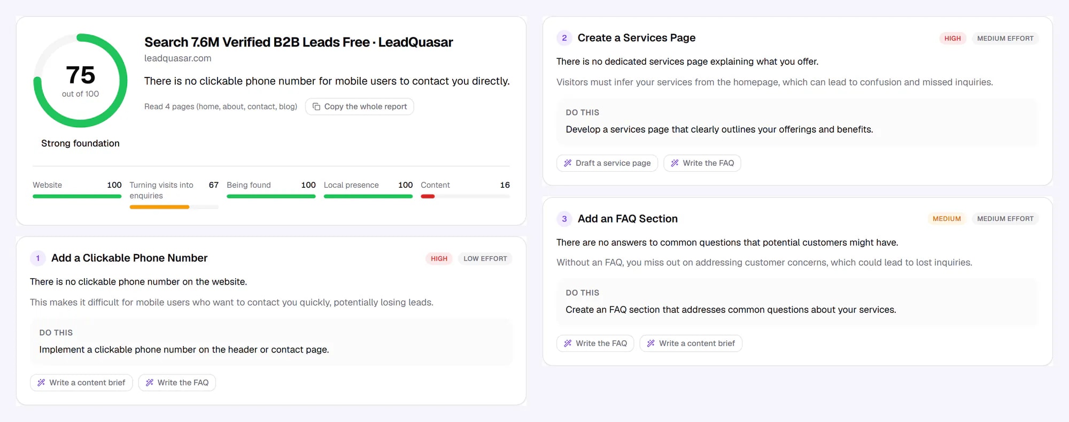Click the number 1 step badge
Screen dimensions: 1069x422
click(38, 258)
